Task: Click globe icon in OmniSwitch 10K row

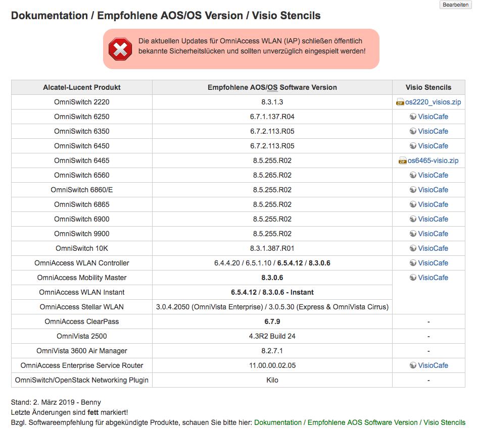Action: click(413, 248)
